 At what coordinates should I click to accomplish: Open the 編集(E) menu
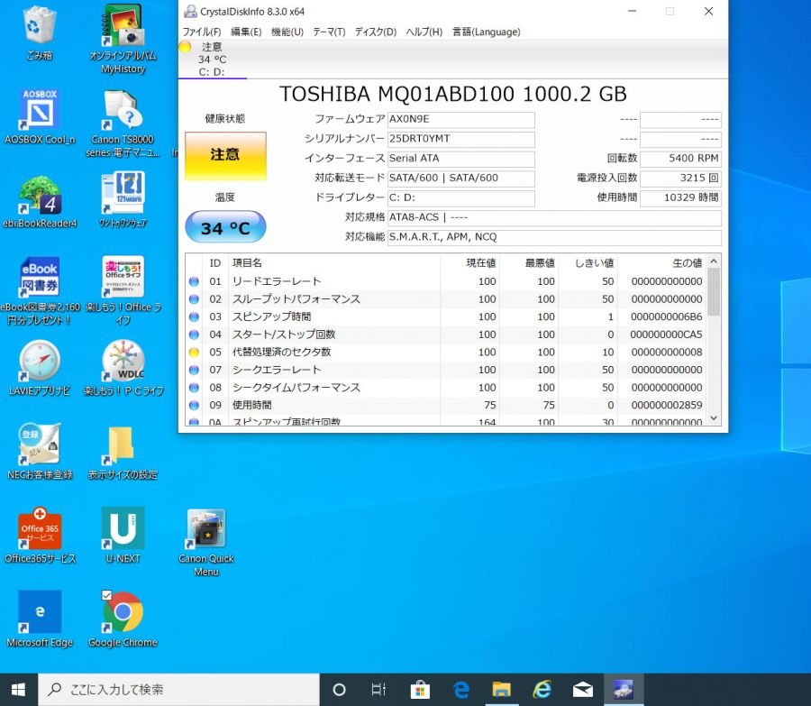pos(246,32)
